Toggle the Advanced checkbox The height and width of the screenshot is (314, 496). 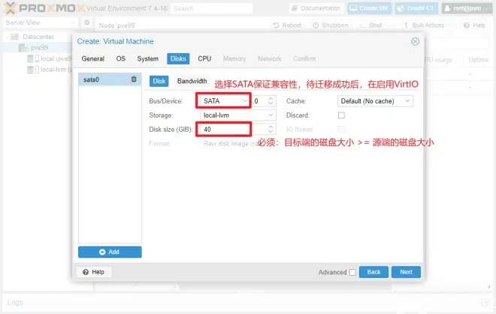353,272
